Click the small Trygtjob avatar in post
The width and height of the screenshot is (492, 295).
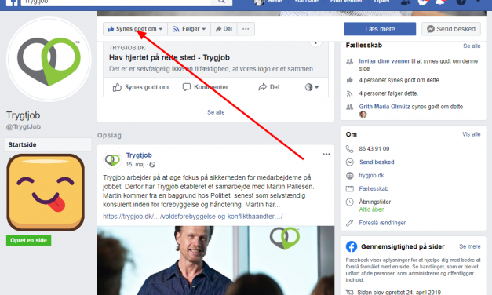pyautogui.click(x=112, y=159)
